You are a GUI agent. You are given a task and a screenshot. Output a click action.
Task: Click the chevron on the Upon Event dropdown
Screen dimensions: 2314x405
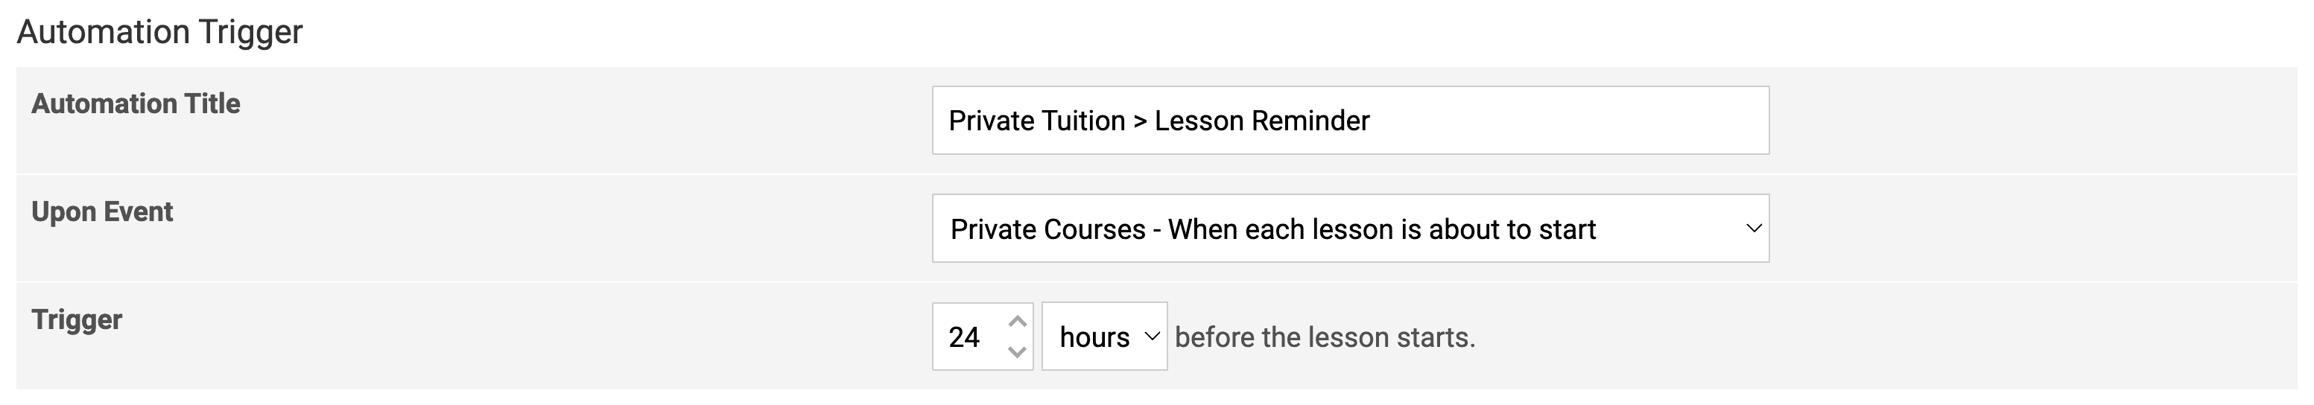(1752, 229)
